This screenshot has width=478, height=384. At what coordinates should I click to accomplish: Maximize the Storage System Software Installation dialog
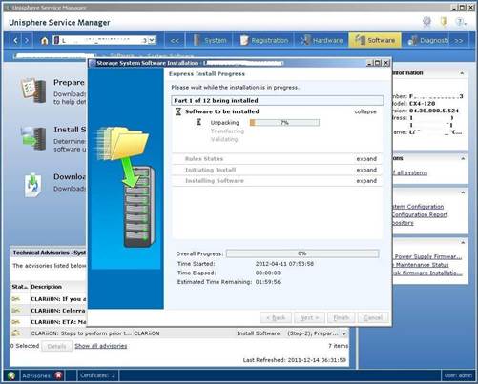pos(378,63)
